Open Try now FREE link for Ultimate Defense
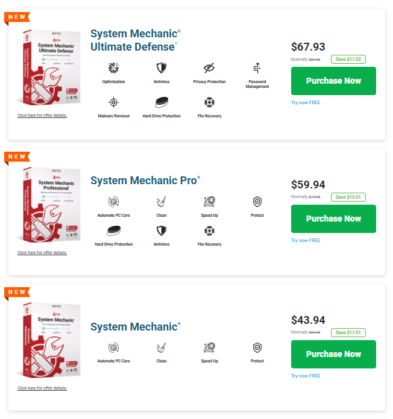 point(306,102)
